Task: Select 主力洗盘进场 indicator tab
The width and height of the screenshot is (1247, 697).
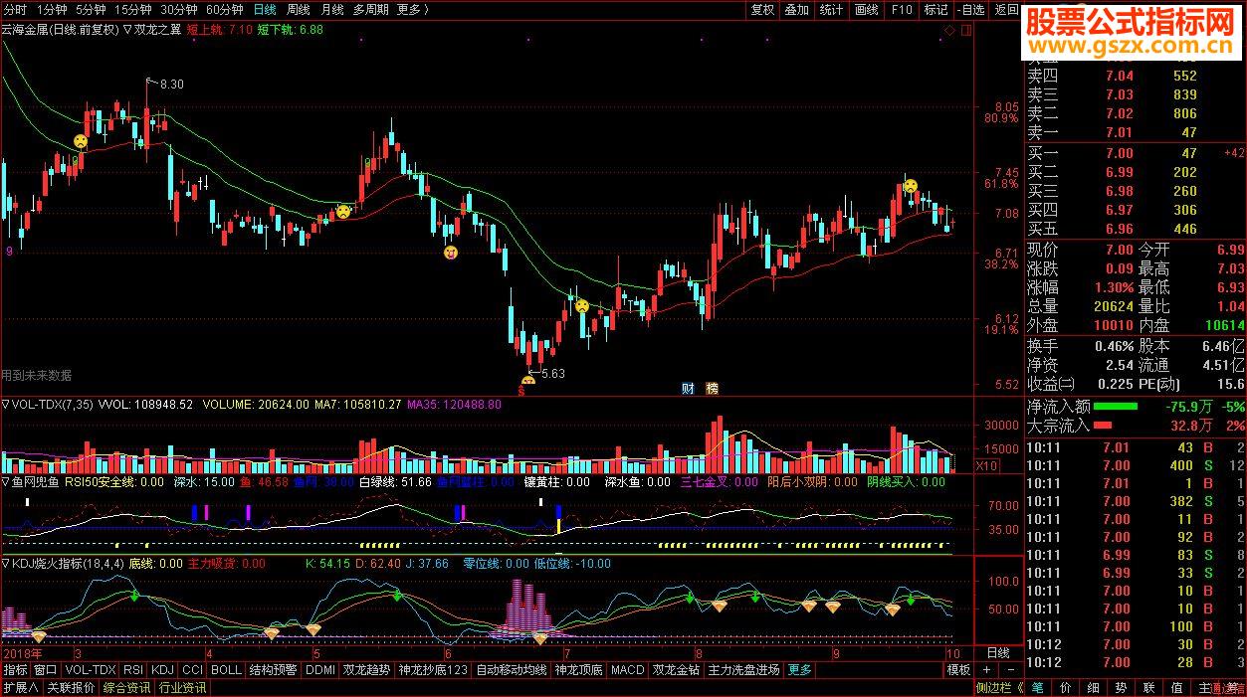Action: (744, 670)
